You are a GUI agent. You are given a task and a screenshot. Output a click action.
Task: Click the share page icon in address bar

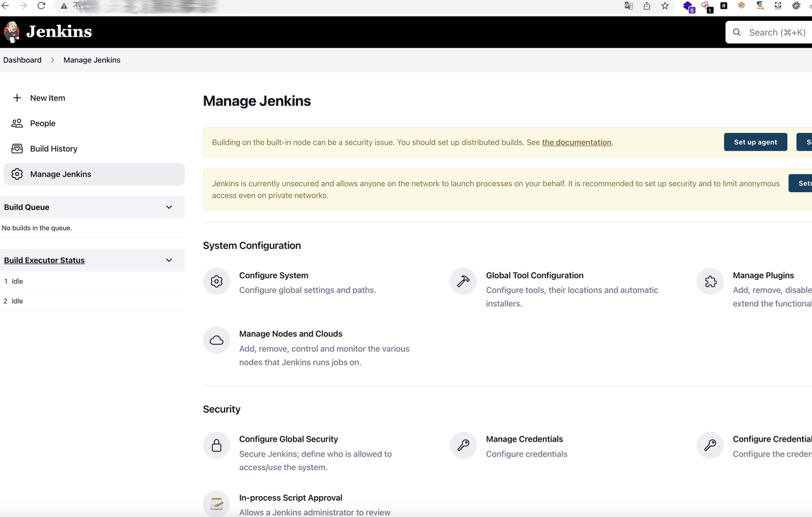pyautogui.click(x=647, y=6)
